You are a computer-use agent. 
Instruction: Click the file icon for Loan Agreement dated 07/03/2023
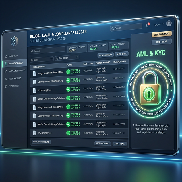[x=34, y=116]
